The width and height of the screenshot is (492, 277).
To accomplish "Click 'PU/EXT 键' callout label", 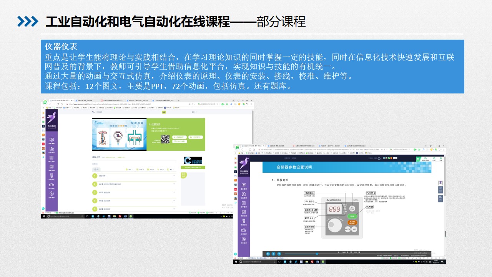I will tap(371, 193).
